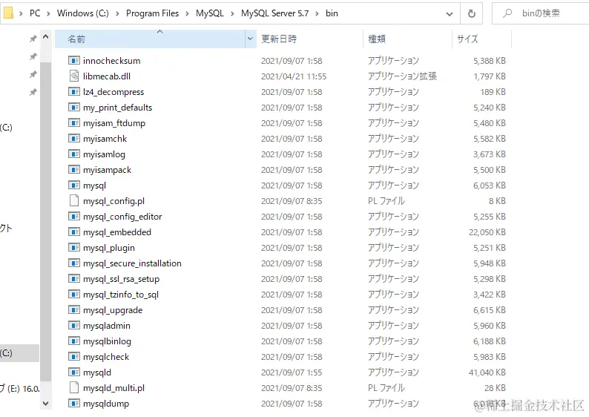Click the myisamlog application icon
Viewport: 589px width, 417px height.
click(x=74, y=154)
